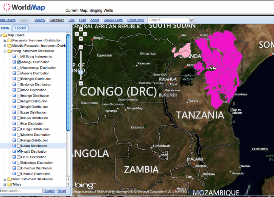Click the Search link below the layers

pyautogui.click(x=50, y=191)
